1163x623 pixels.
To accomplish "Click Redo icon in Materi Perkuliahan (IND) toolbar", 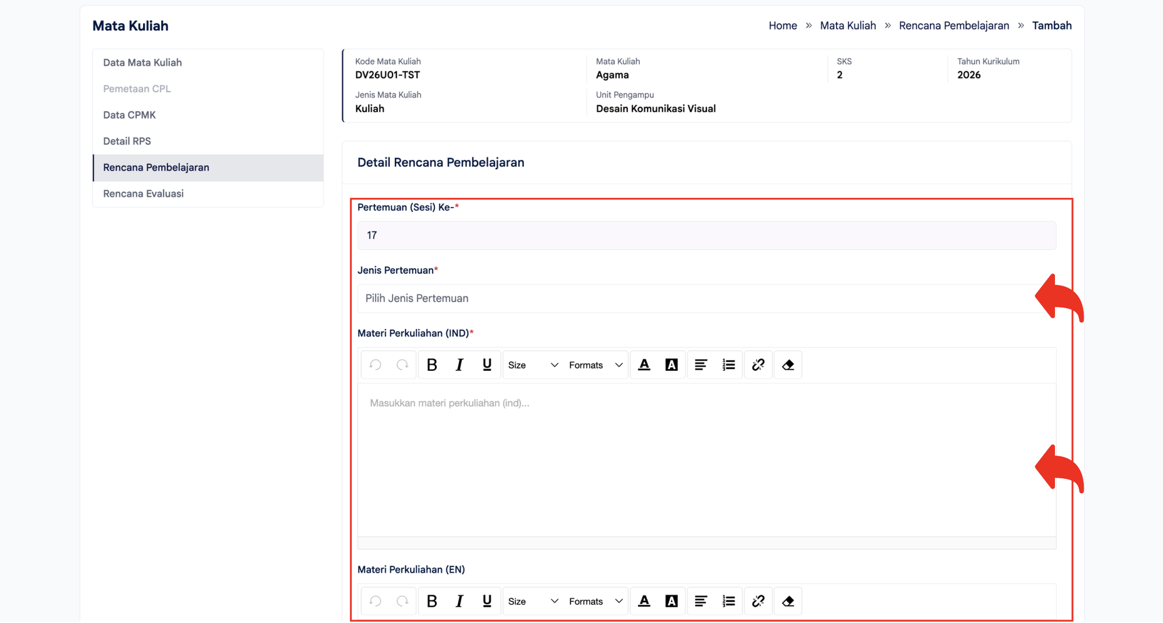I will pos(402,365).
